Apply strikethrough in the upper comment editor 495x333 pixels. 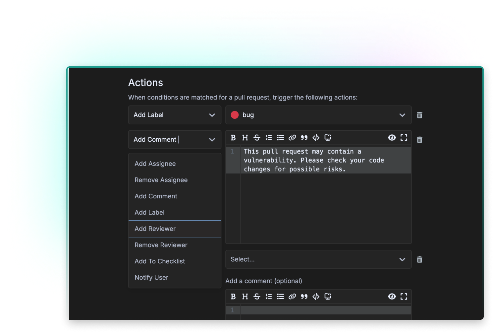257,138
